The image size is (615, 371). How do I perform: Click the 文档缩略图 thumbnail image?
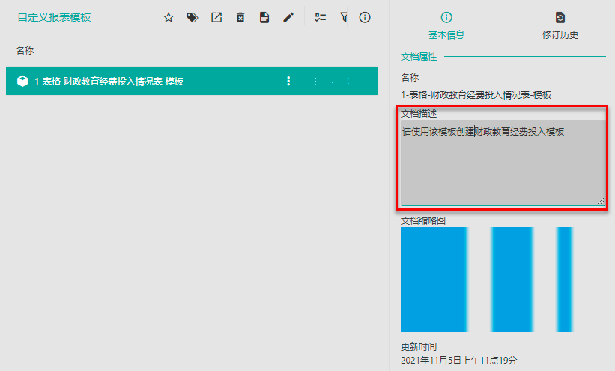487,280
